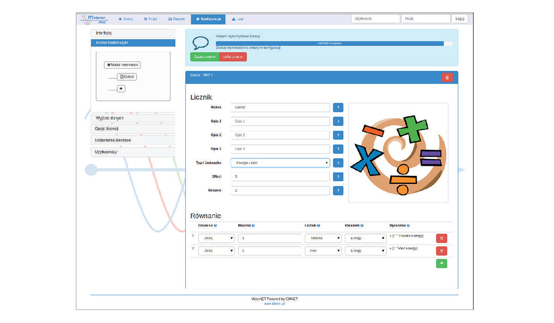
Task: Click the help icon beside Offset field
Action: (x=338, y=177)
